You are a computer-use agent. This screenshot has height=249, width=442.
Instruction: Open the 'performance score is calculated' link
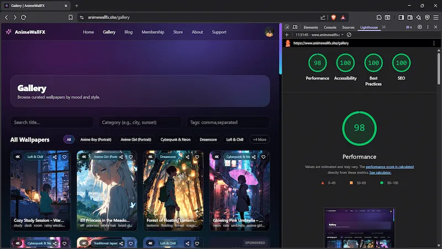coord(390,167)
